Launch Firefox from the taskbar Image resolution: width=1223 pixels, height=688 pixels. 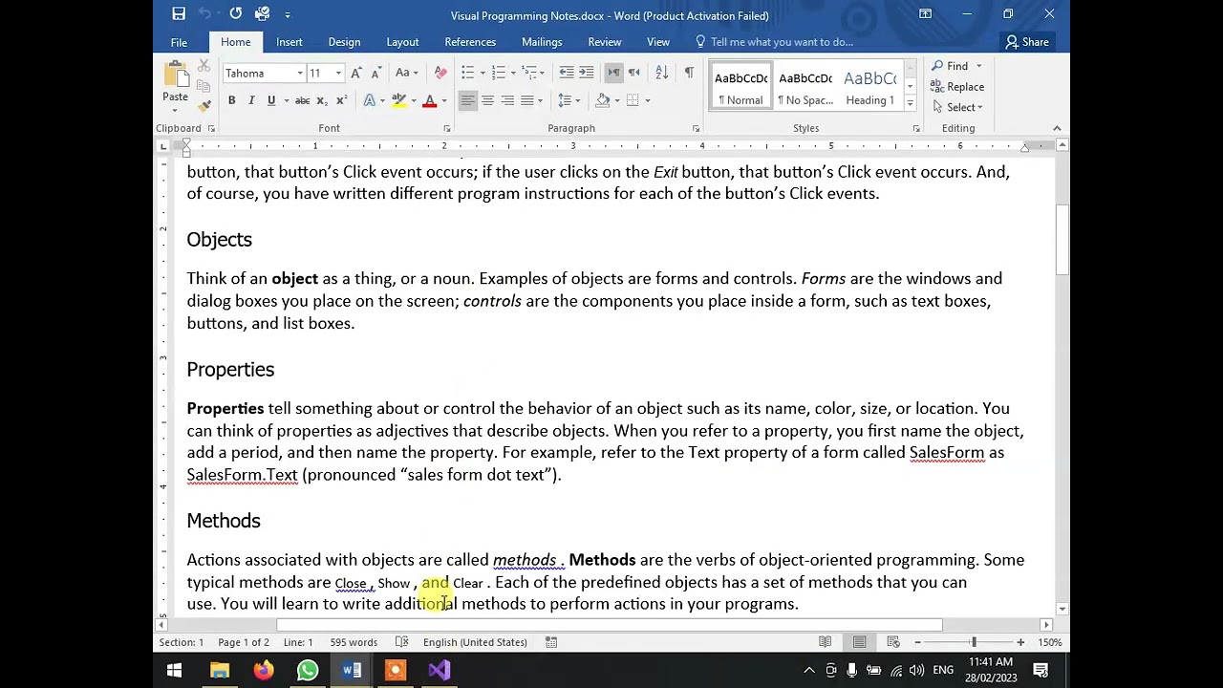pyautogui.click(x=264, y=671)
